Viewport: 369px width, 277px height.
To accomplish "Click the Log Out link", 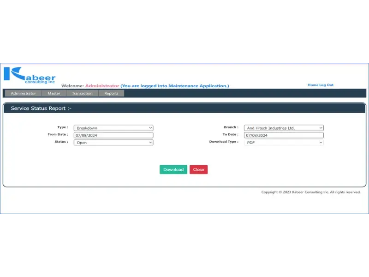I will coord(327,85).
